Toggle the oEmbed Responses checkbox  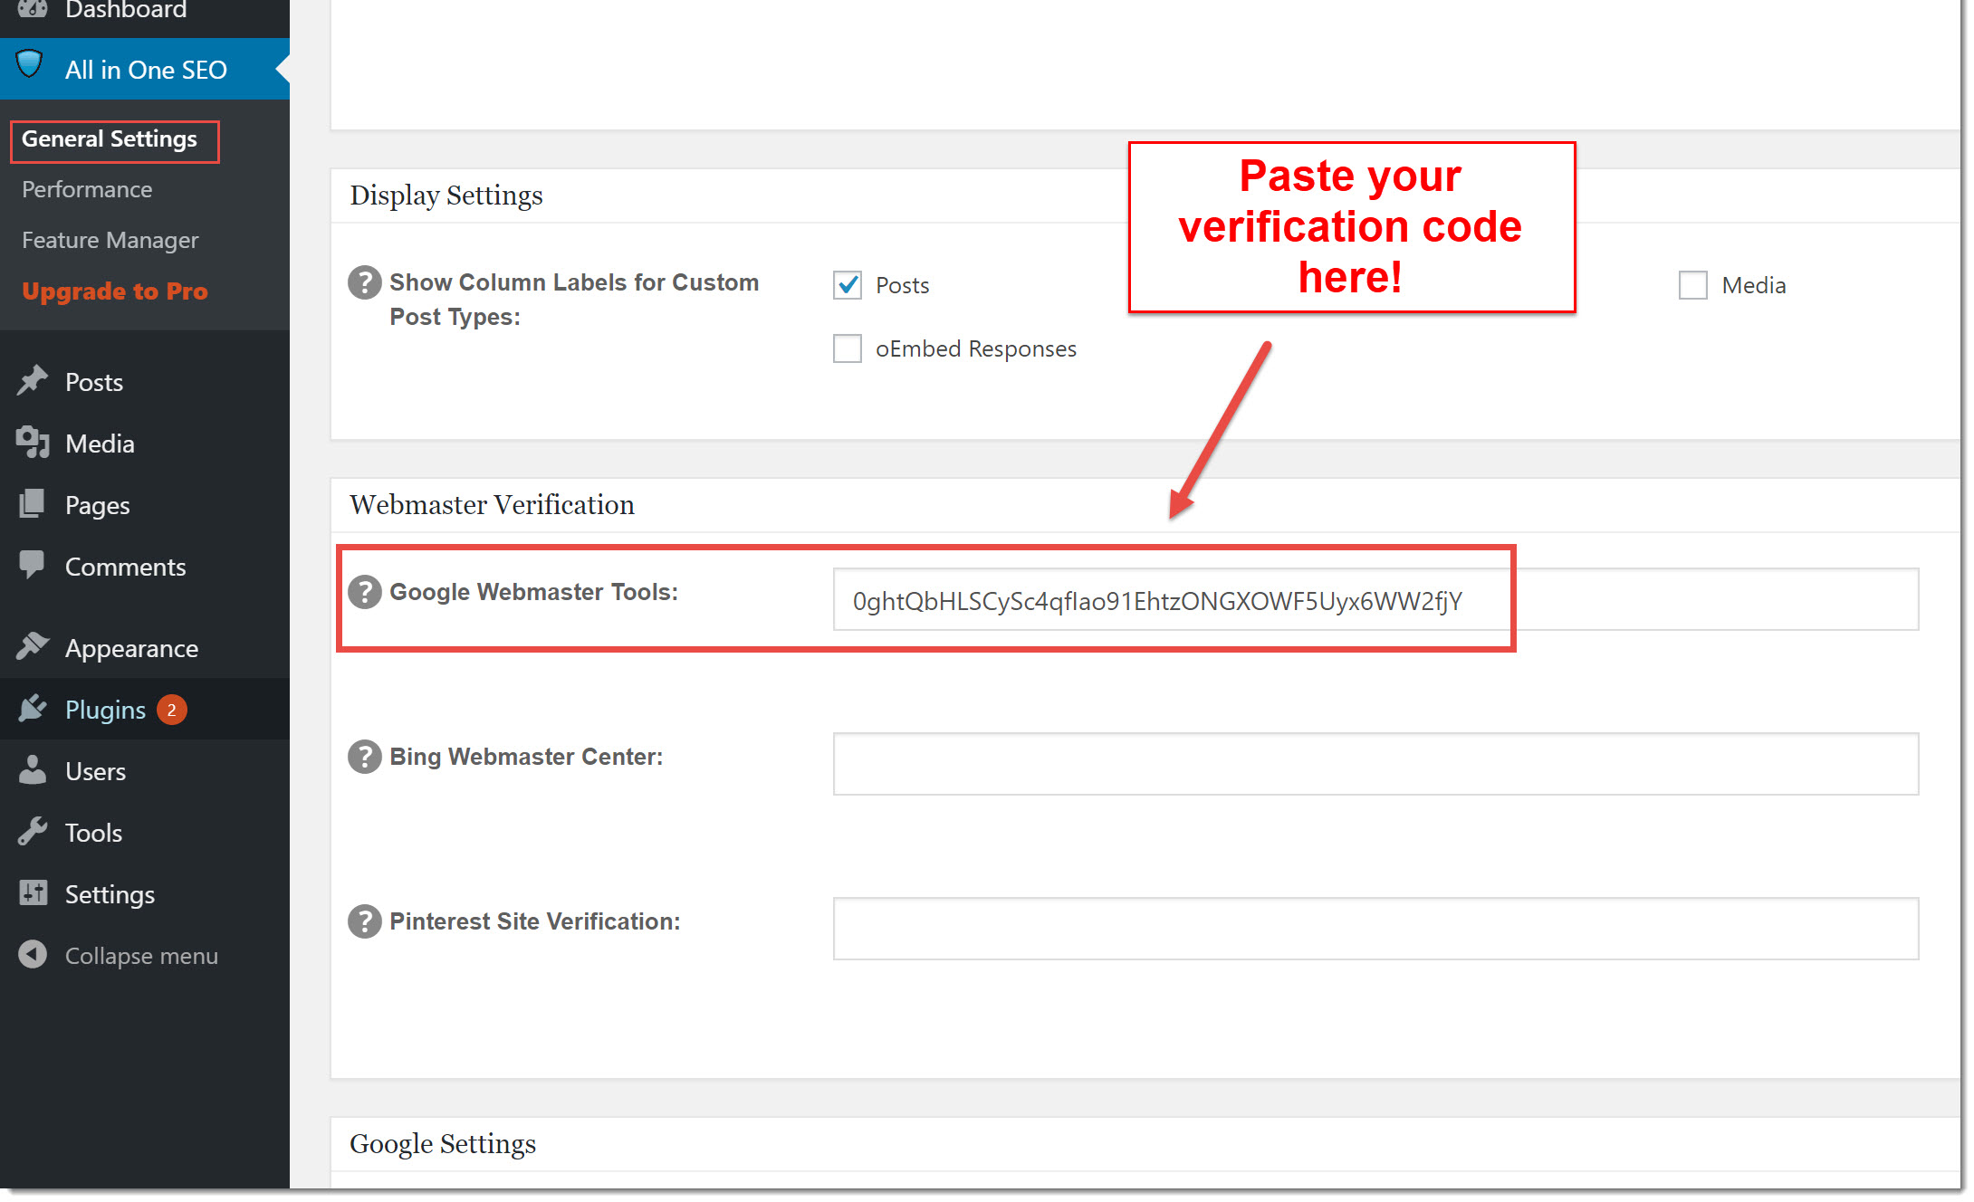tap(846, 348)
